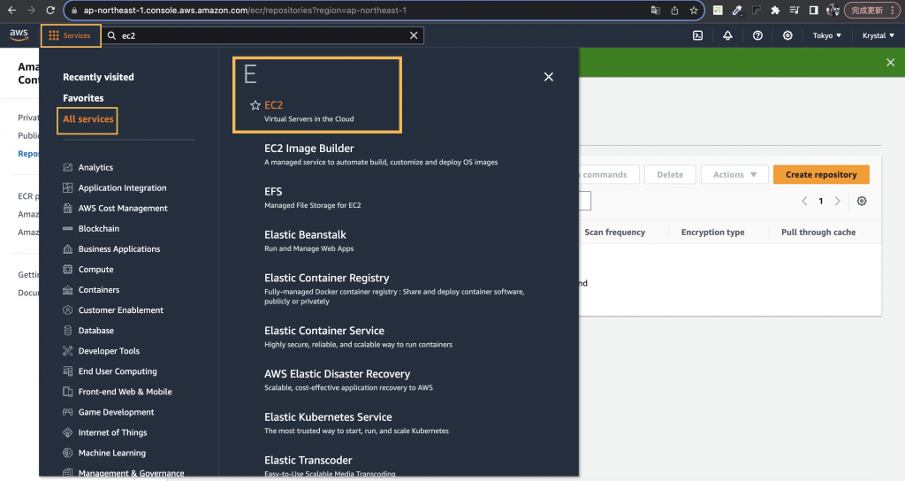Favorite EC2 with the star toggle
This screenshot has height=481, width=905.
point(255,105)
